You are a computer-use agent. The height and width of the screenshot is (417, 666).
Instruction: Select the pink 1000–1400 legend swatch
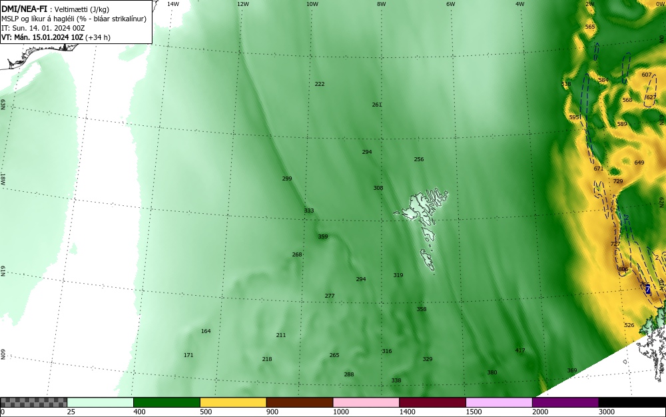click(x=366, y=402)
